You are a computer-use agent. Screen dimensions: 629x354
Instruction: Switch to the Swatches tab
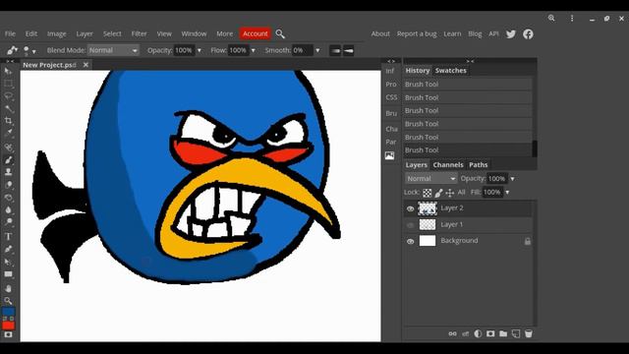click(450, 71)
